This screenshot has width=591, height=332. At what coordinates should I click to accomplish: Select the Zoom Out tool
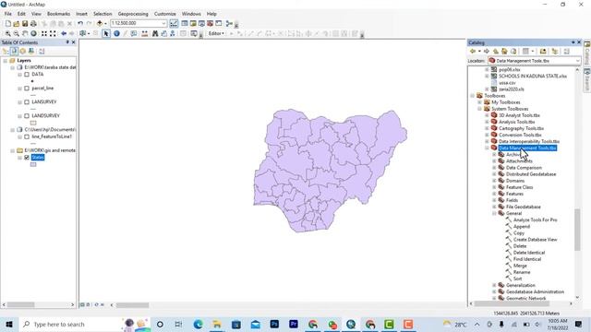tap(17, 33)
